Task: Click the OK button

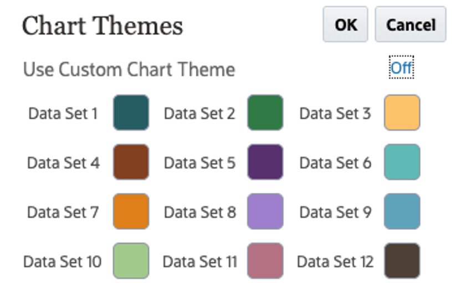Action: tap(345, 25)
